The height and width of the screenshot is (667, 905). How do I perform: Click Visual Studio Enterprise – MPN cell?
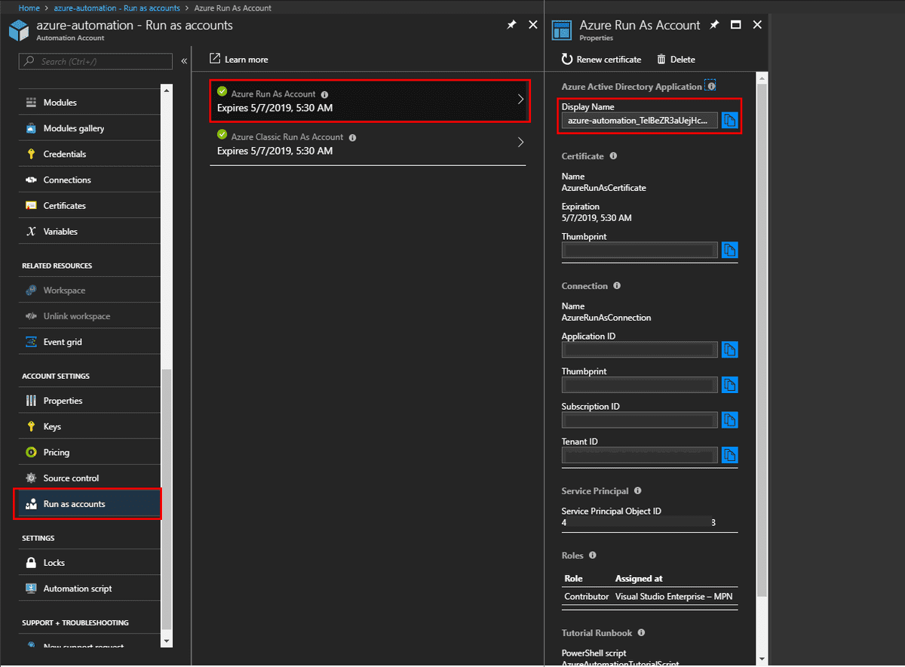pos(673,597)
